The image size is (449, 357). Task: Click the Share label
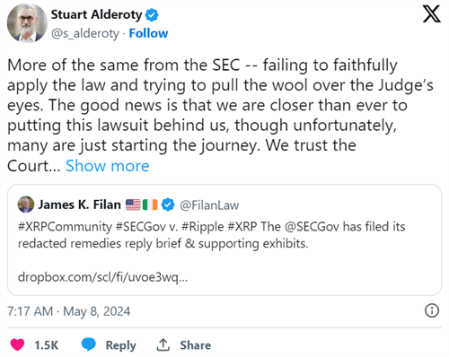click(x=195, y=345)
